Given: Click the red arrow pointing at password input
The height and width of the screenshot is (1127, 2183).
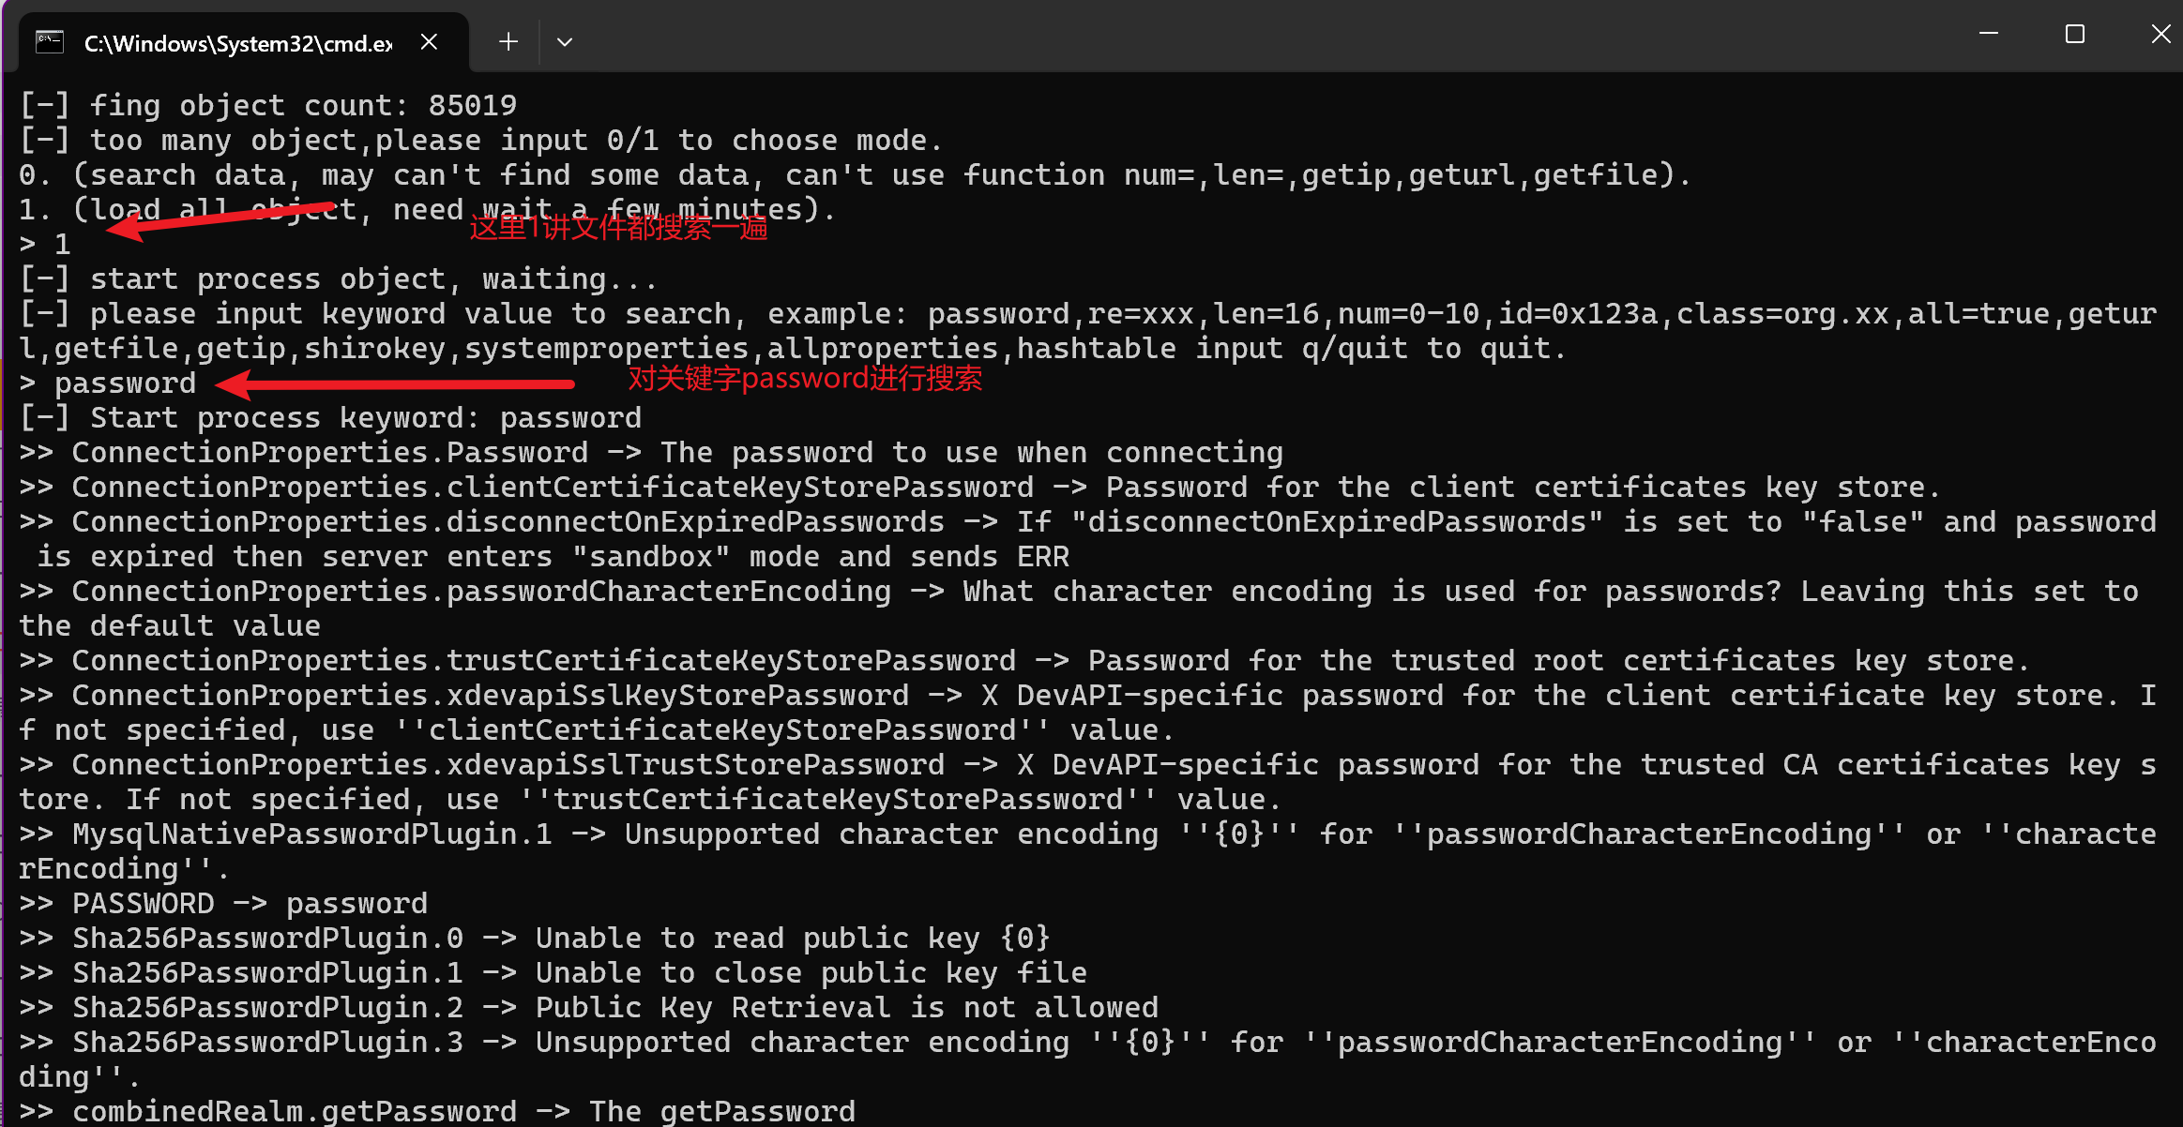Looking at the screenshot, I should 394,383.
